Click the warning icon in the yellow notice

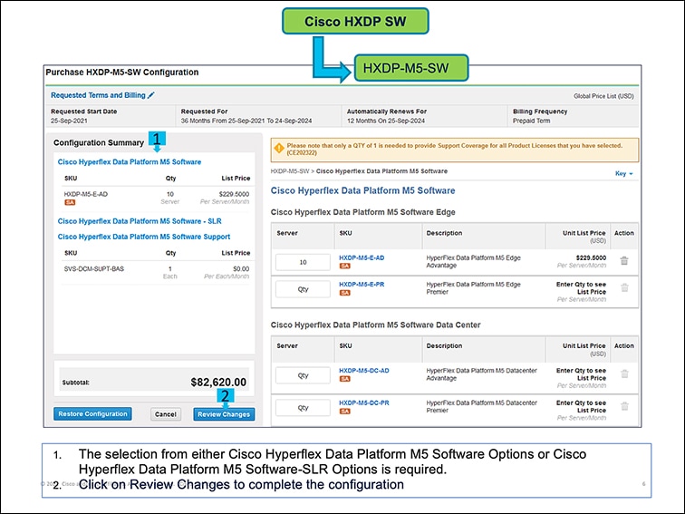coord(278,148)
